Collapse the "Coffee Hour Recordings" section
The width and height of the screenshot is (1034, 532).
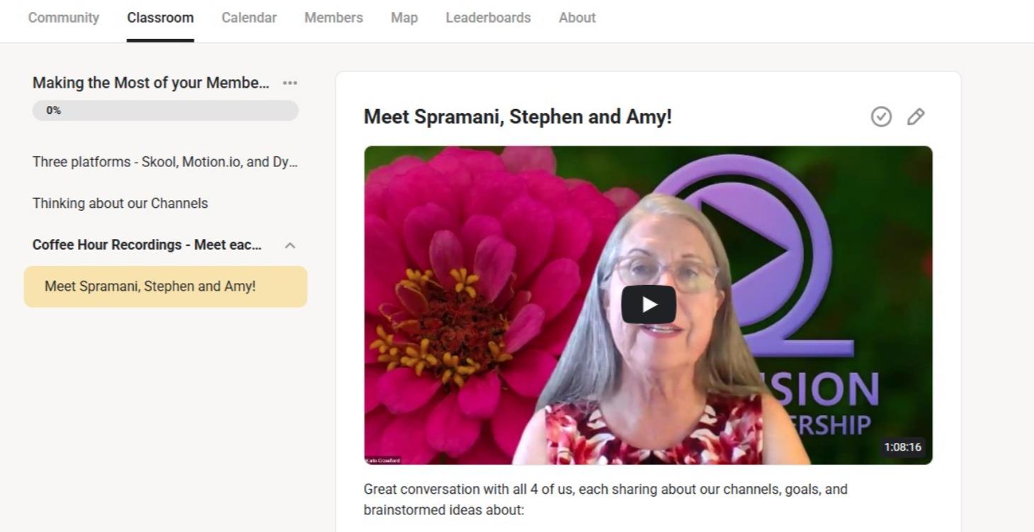point(290,245)
